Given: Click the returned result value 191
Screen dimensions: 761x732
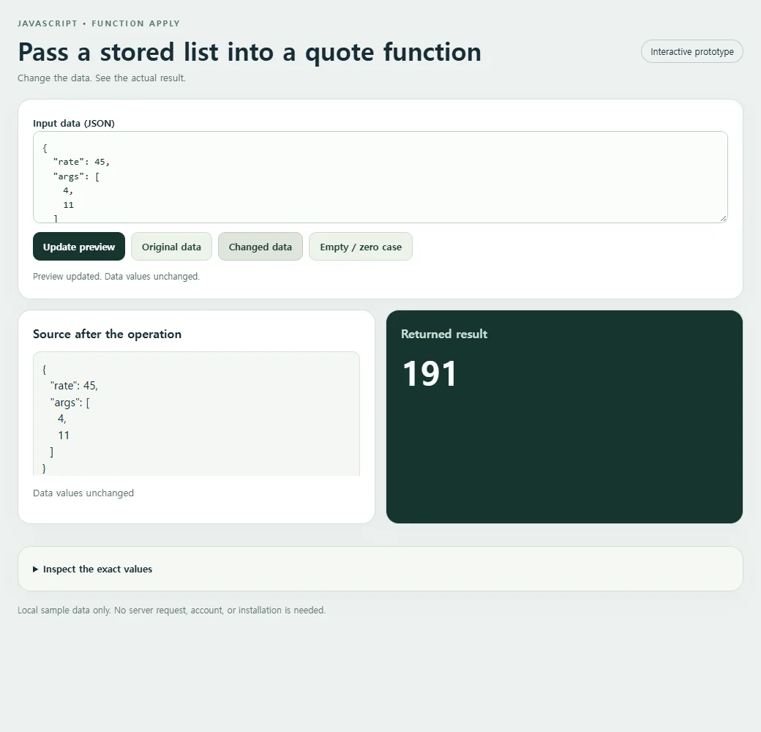Looking at the screenshot, I should 430,373.
